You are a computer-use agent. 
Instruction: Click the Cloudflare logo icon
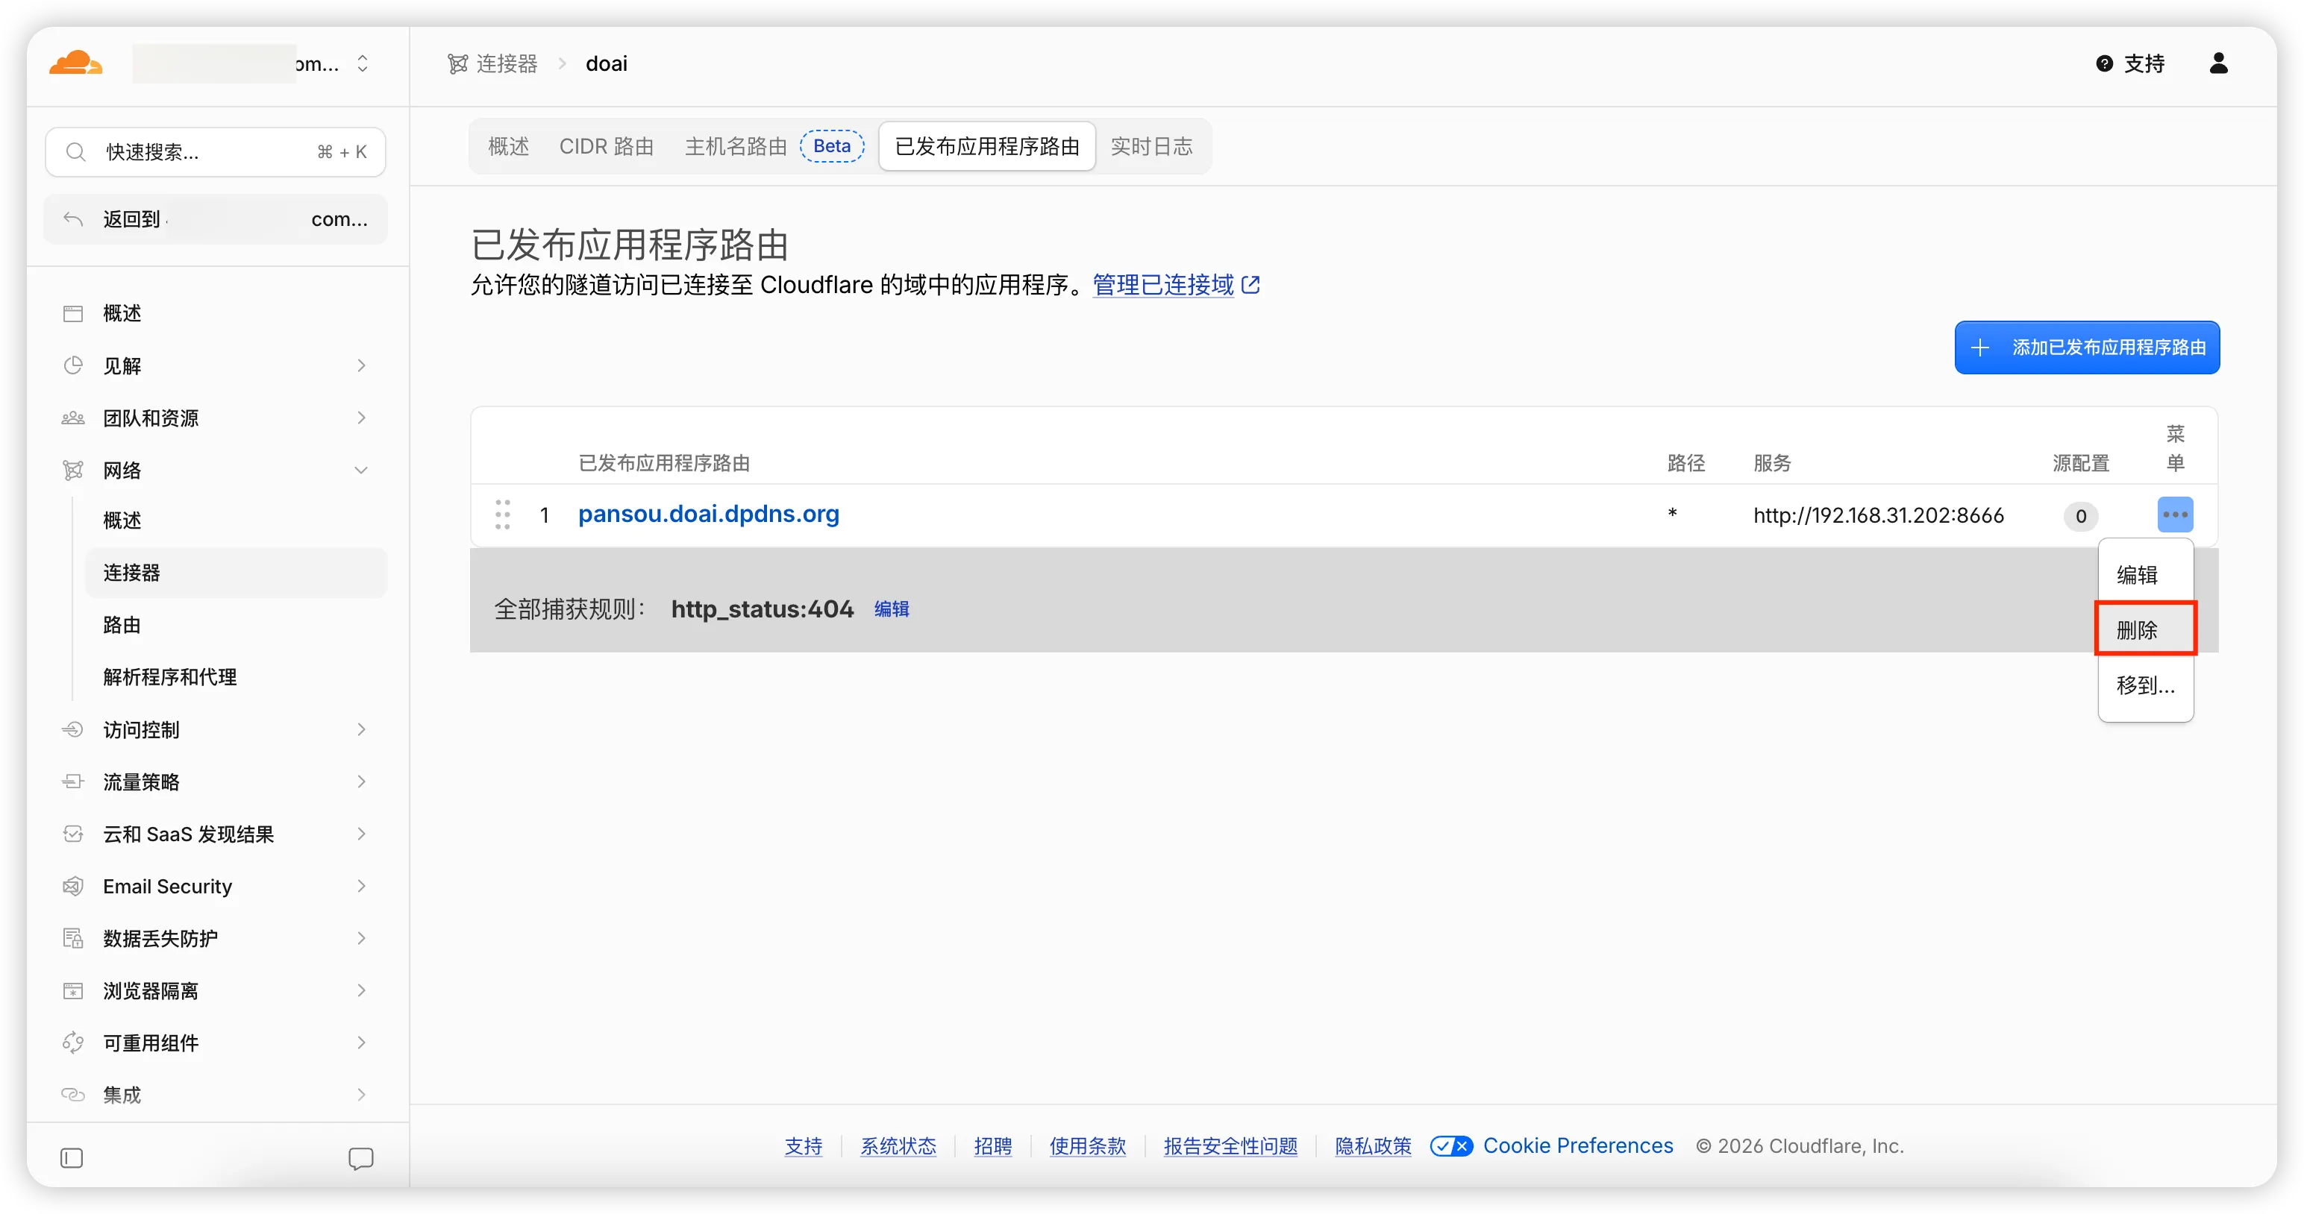coord(76,63)
